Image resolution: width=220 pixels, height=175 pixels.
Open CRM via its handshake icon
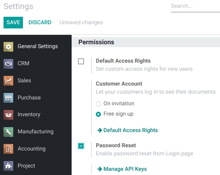click(8, 64)
